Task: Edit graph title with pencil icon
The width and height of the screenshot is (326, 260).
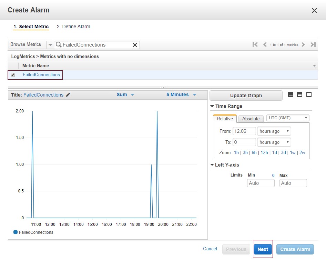Action: click(x=68, y=95)
